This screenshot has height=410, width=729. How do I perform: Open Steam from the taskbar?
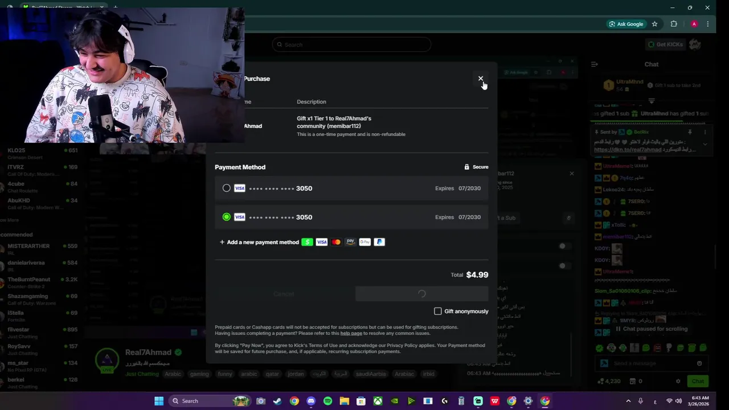[277, 401]
